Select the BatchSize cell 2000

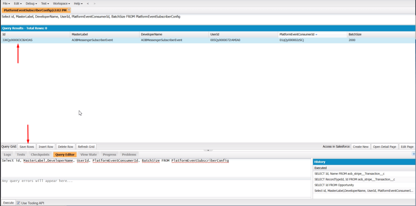[x=381, y=40]
